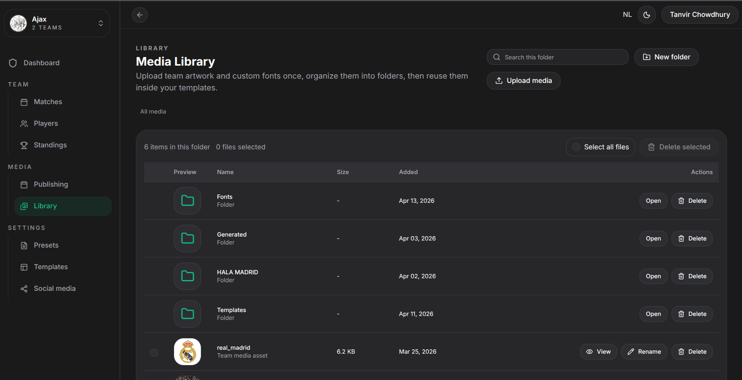
Task: Open the Fonts folder icon
Action: point(187,201)
